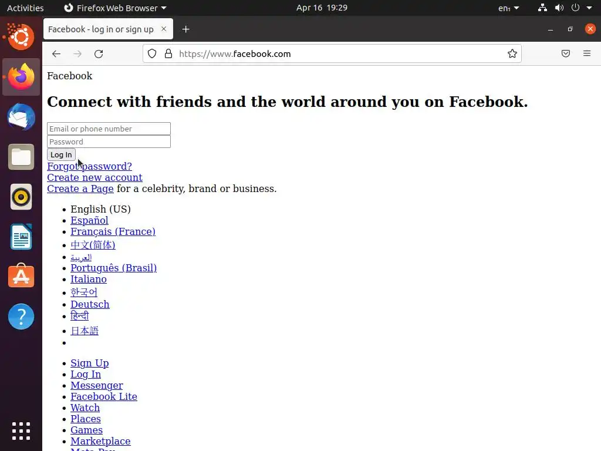Open the Facebook Lite link
Screen dimensions: 601x451
tap(104, 396)
